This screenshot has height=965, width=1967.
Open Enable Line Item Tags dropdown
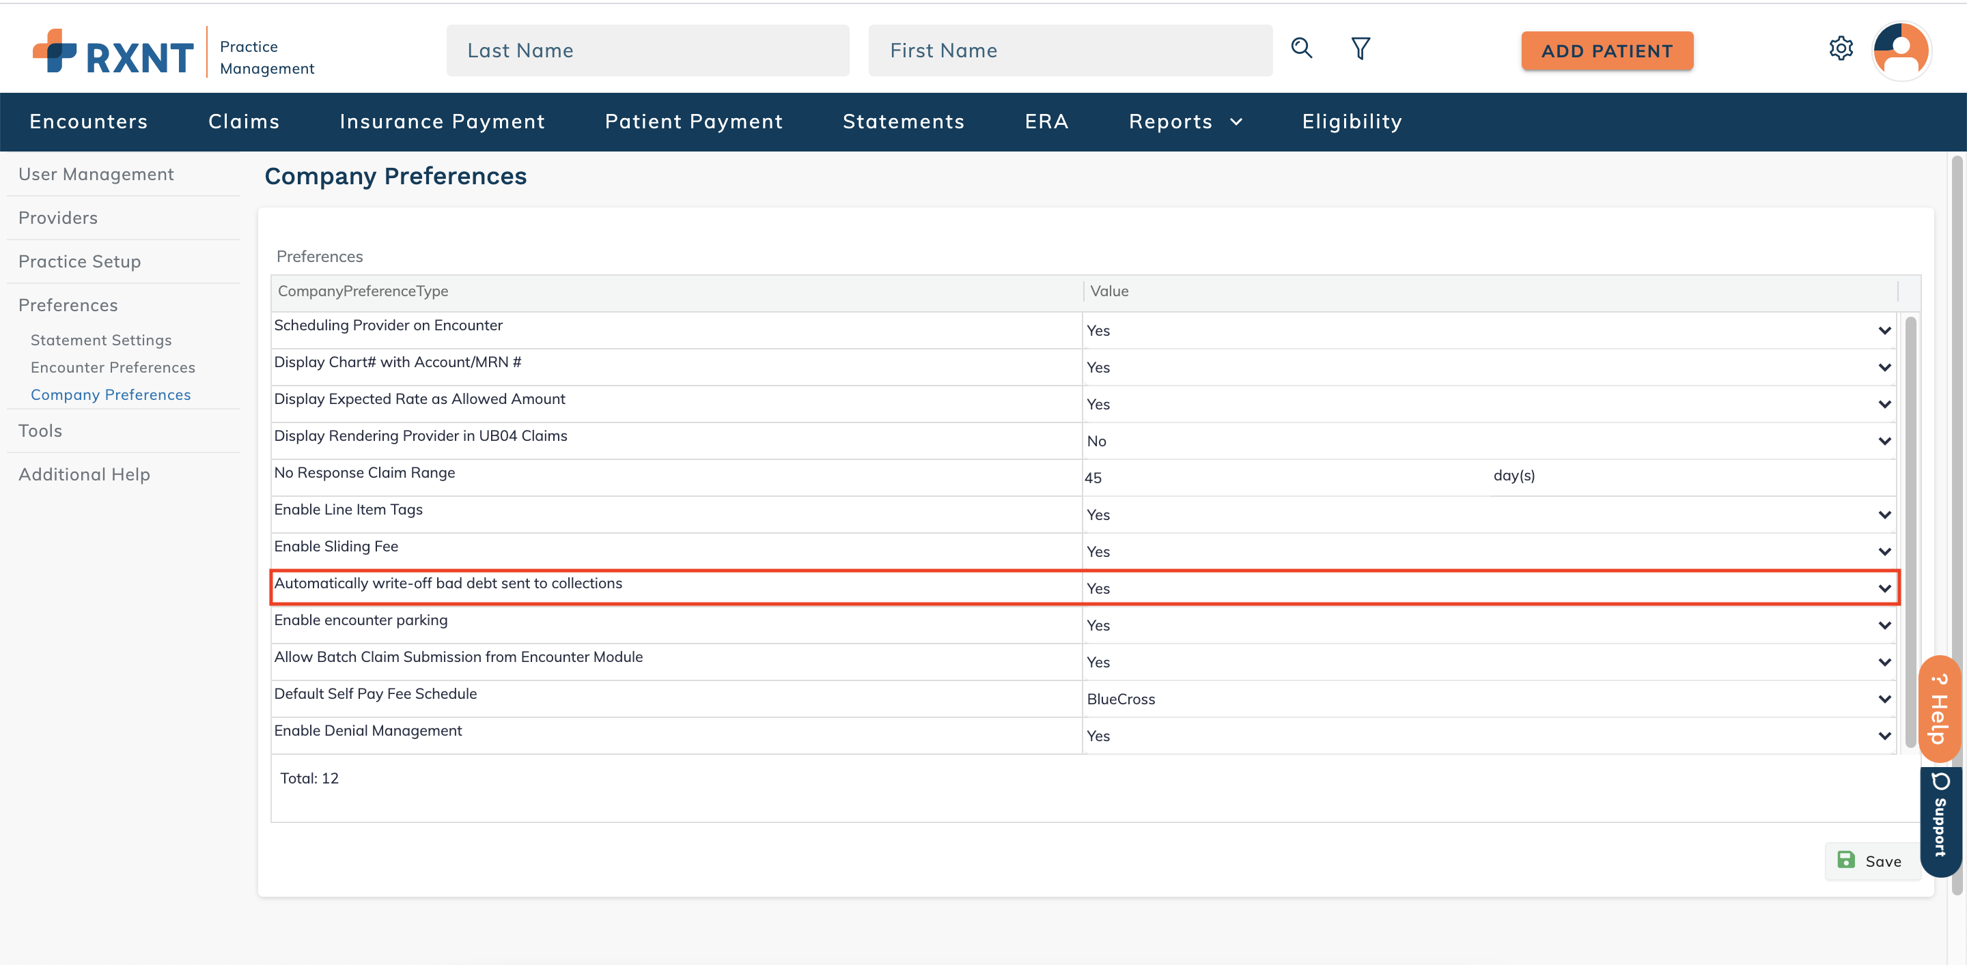[1489, 515]
